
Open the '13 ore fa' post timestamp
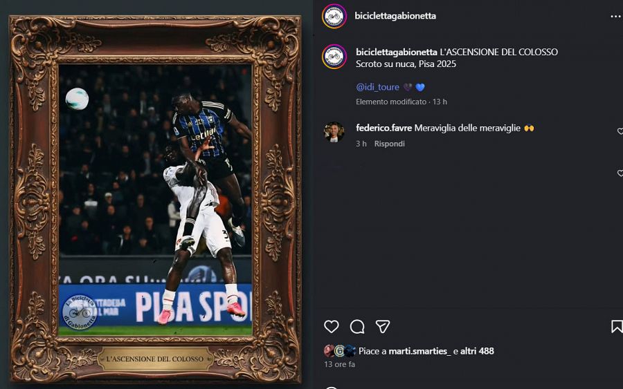[x=339, y=364]
